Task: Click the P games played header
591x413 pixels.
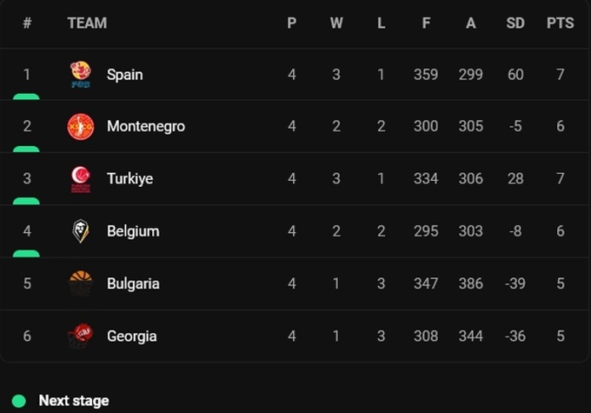Action: click(x=292, y=23)
